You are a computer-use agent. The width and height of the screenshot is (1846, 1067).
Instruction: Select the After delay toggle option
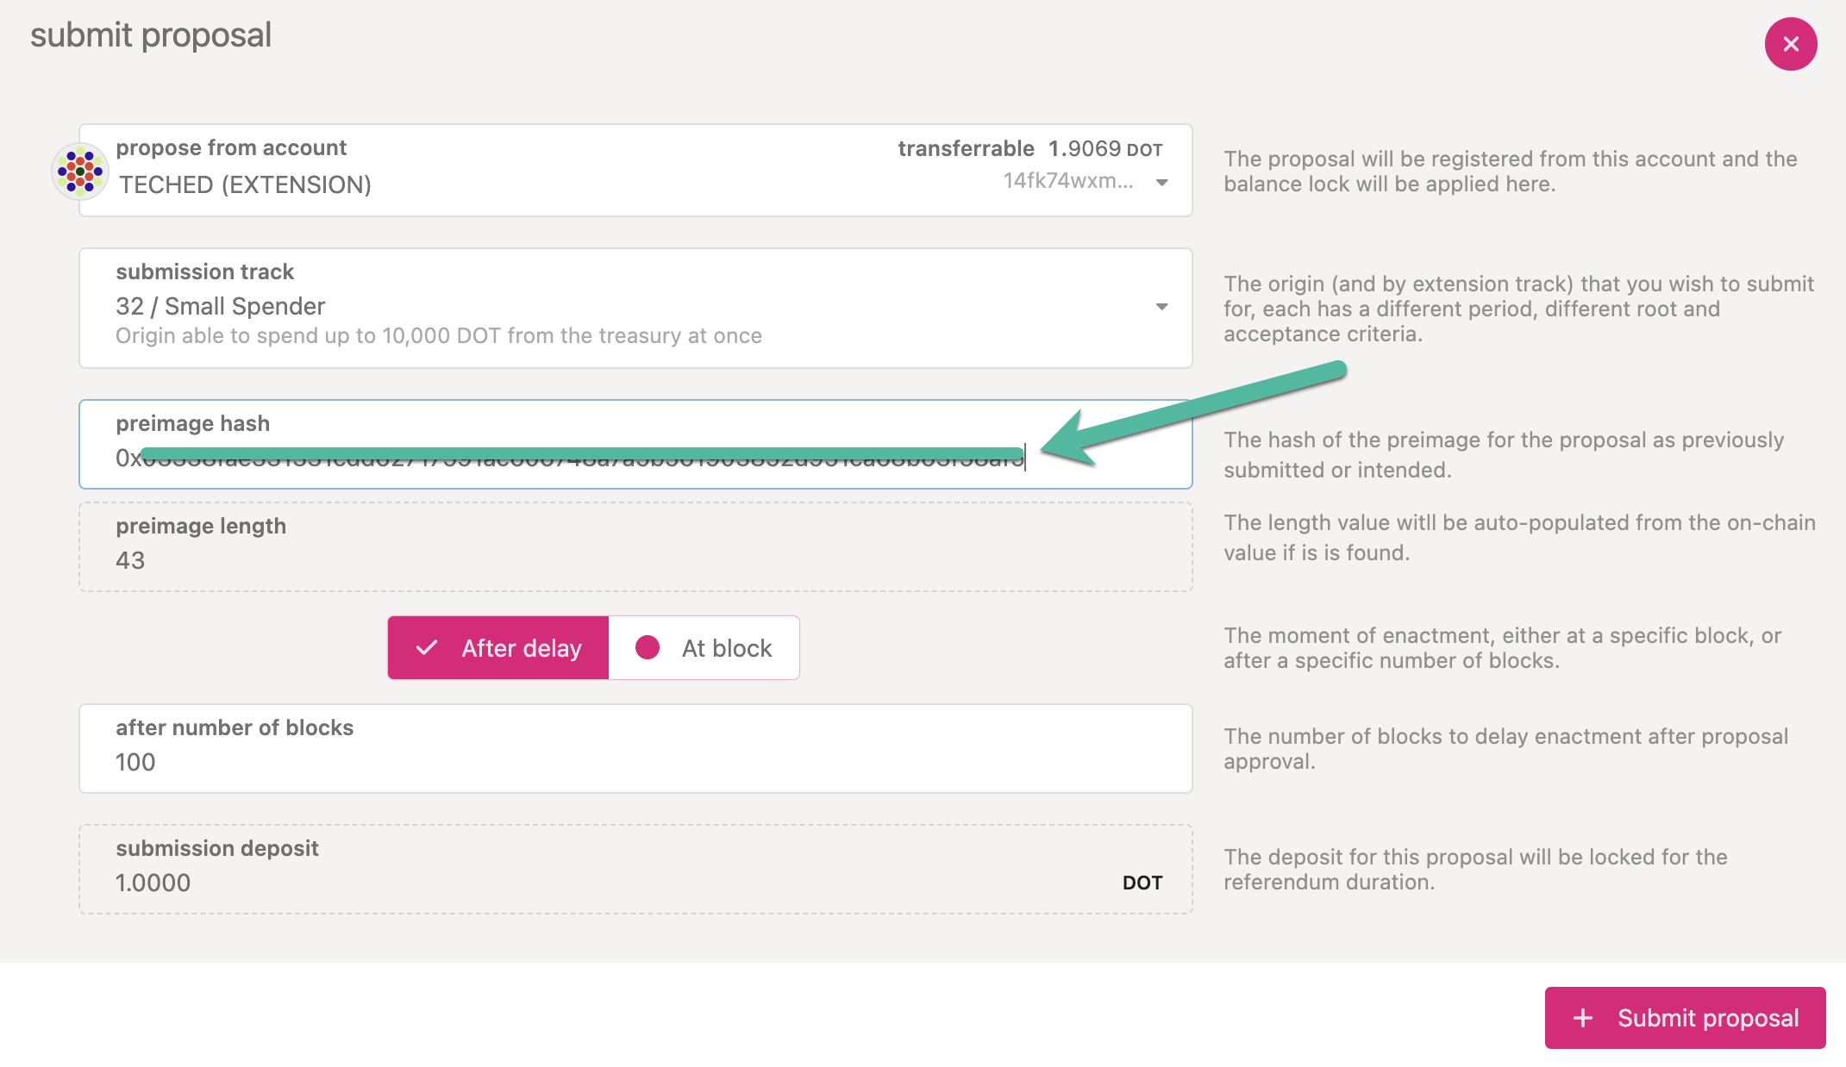coord(498,648)
